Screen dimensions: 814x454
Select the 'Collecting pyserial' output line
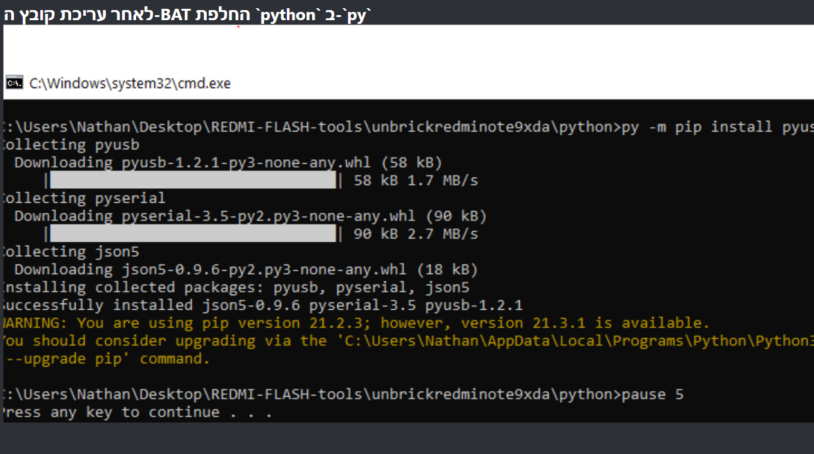(84, 198)
